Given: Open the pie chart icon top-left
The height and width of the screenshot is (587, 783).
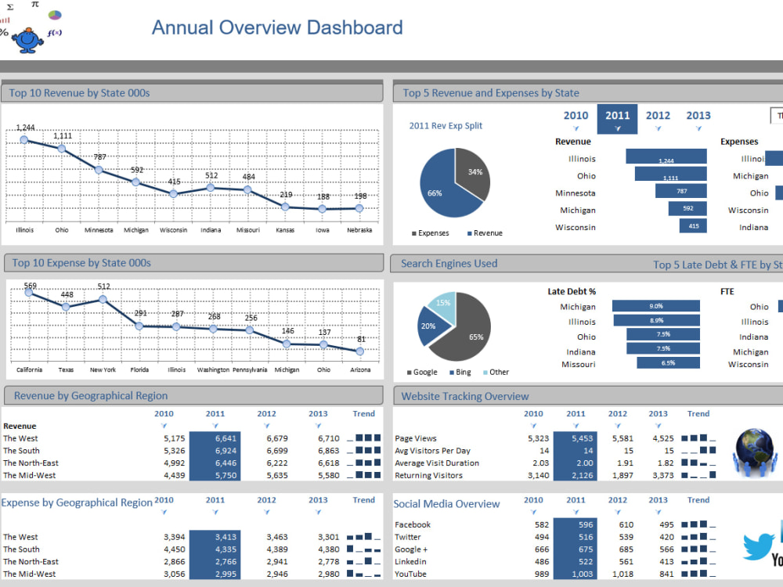Looking at the screenshot, I should (x=55, y=15).
